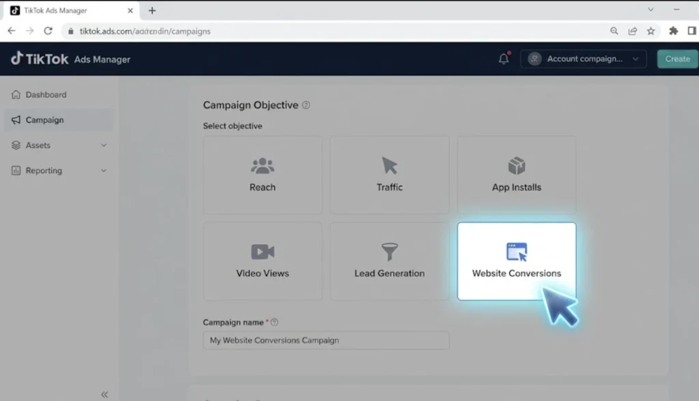Viewport: 699px width, 401px height.
Task: Click the Create button
Action: [x=676, y=59]
